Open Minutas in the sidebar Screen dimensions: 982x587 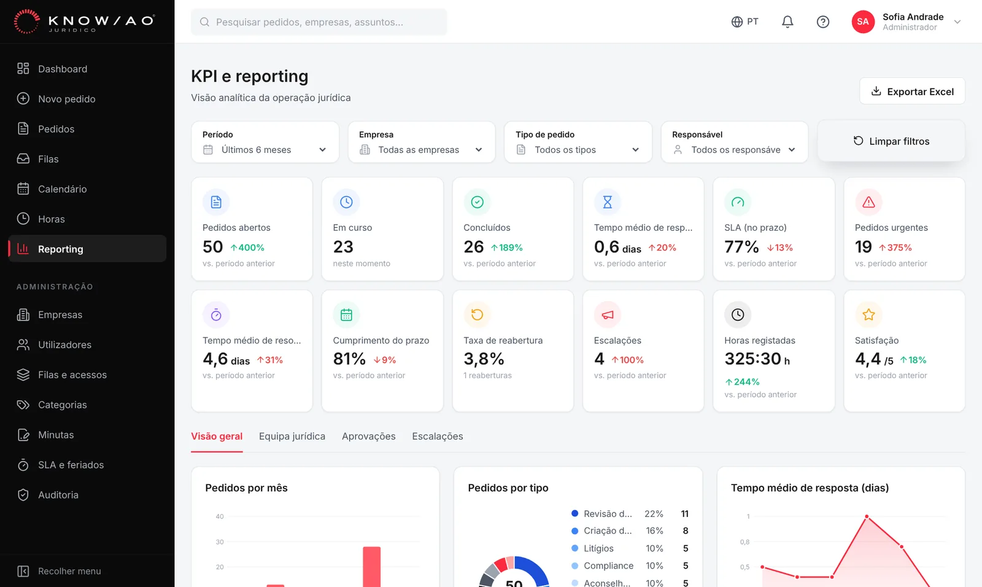click(x=87, y=435)
